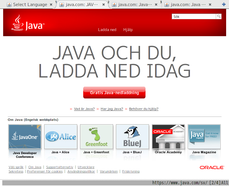Switch to the Select Language tab
The image size is (229, 186).
tap(30, 5)
